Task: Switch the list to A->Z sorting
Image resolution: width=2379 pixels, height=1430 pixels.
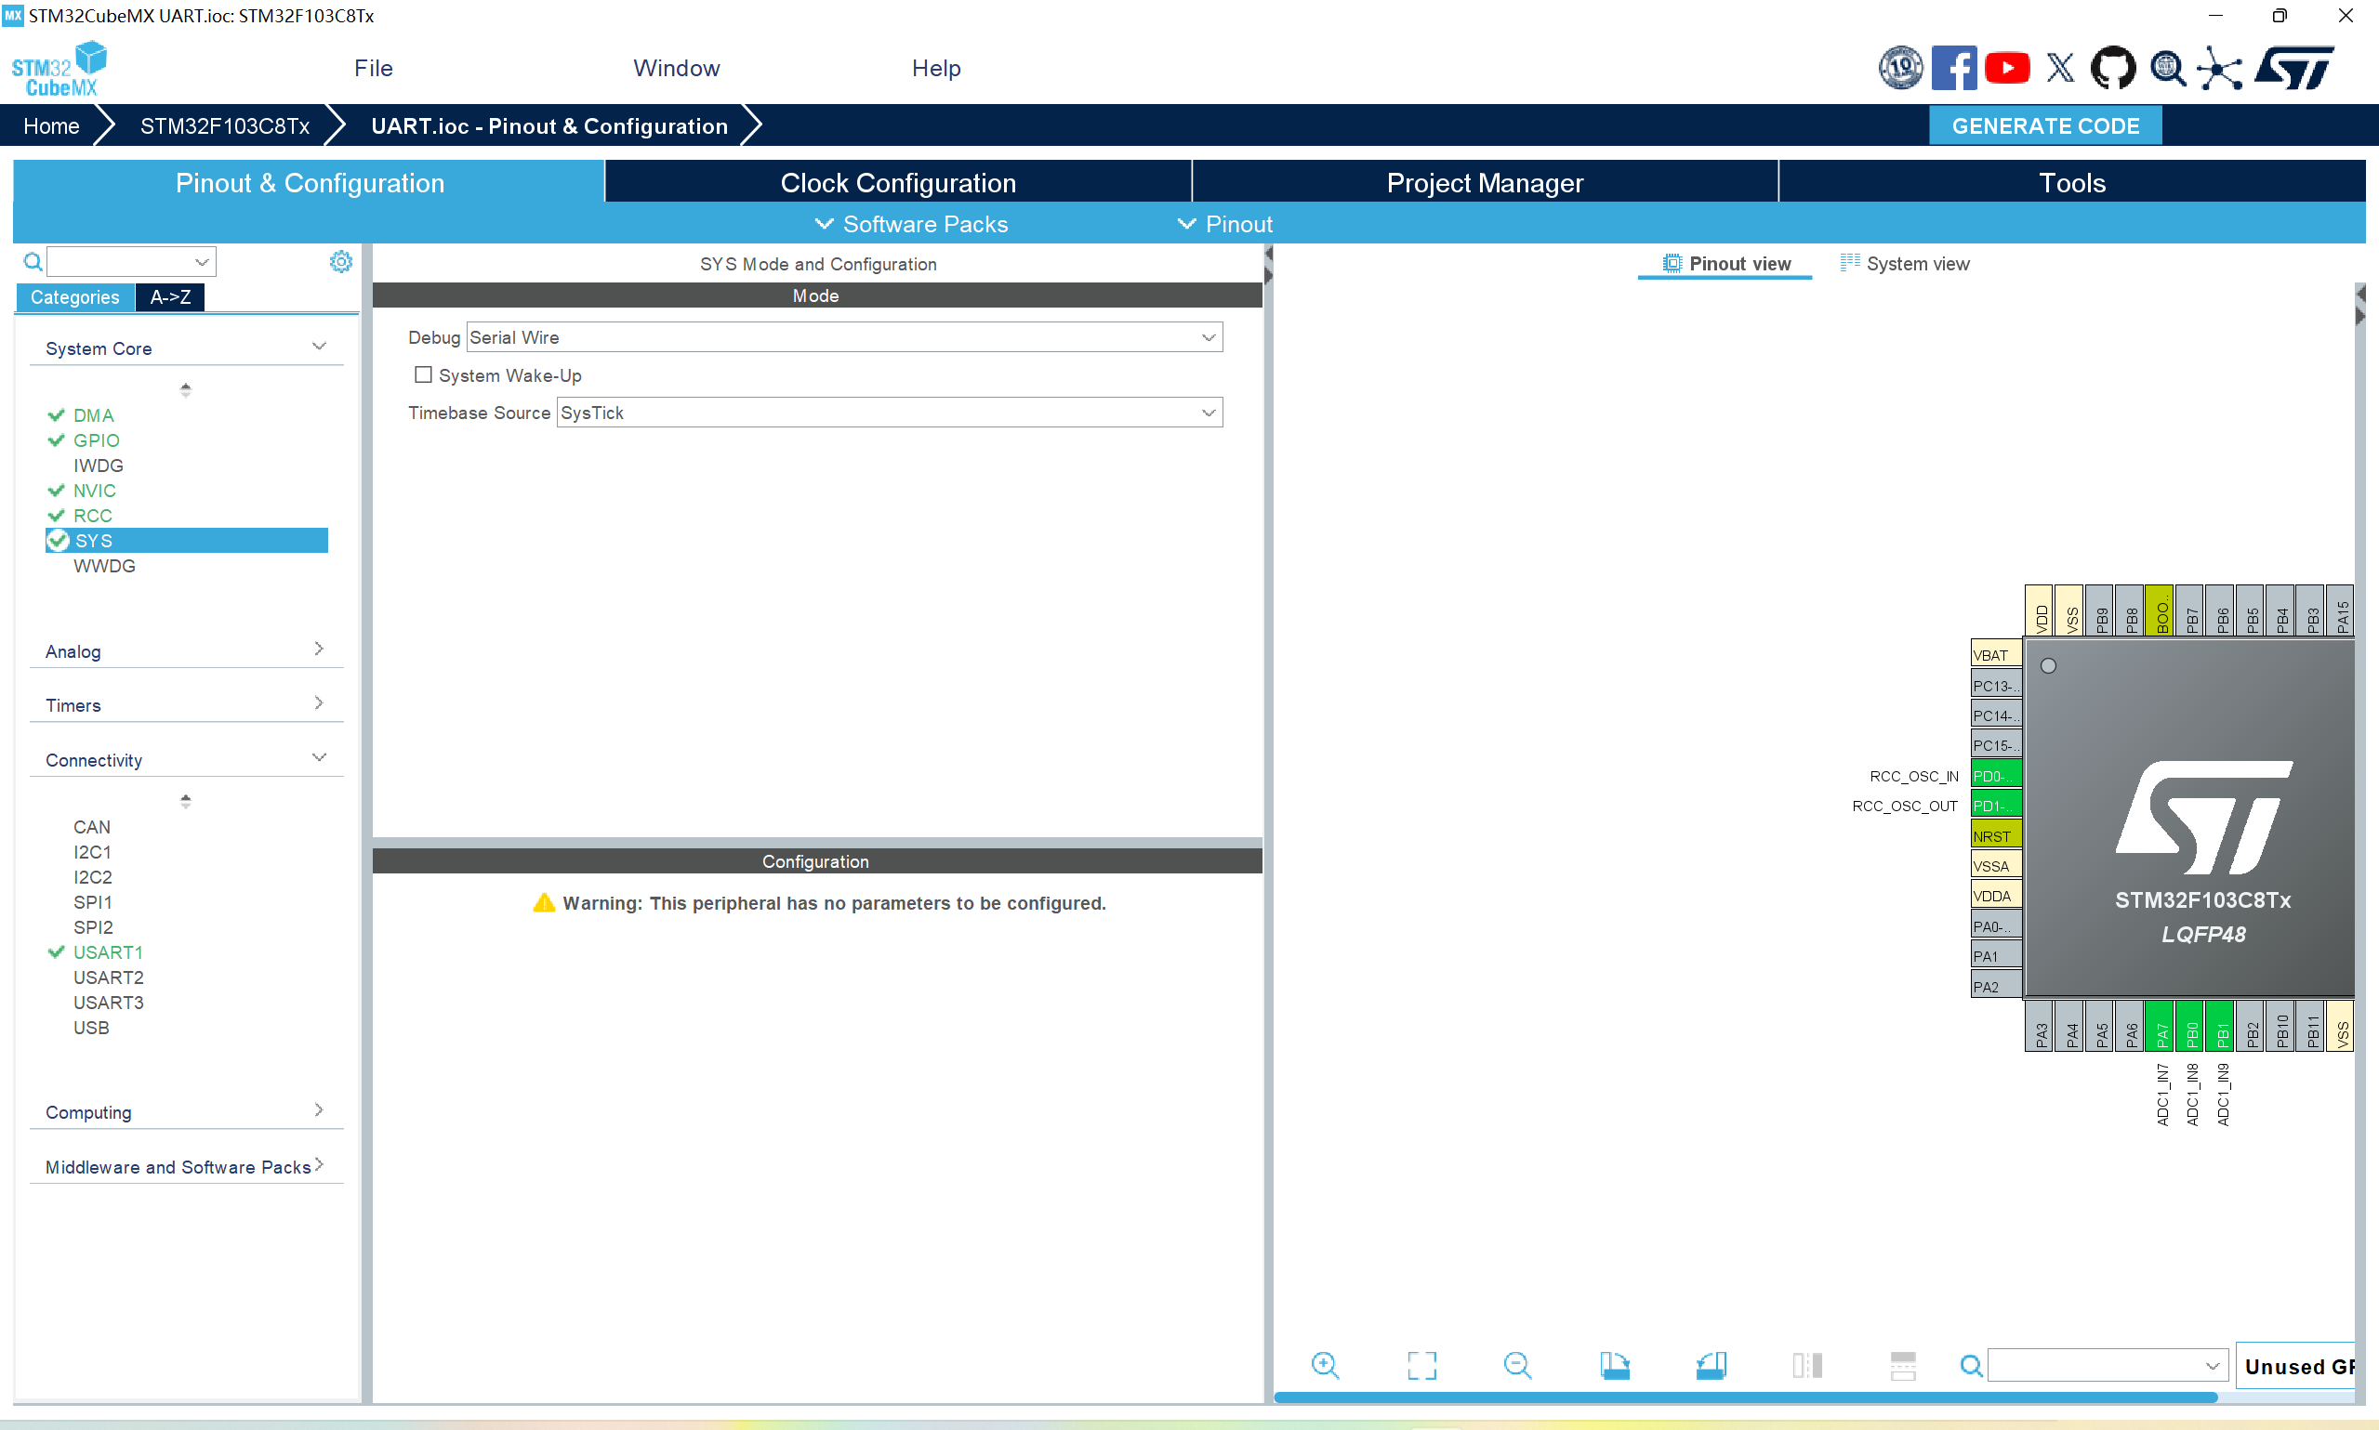Action: coord(171,296)
